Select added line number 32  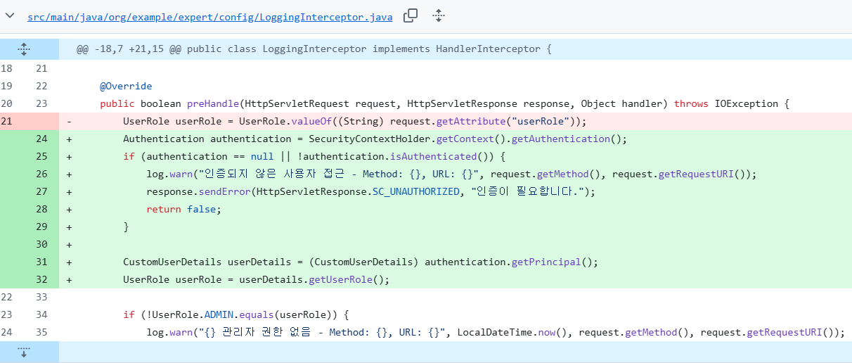pos(41,279)
